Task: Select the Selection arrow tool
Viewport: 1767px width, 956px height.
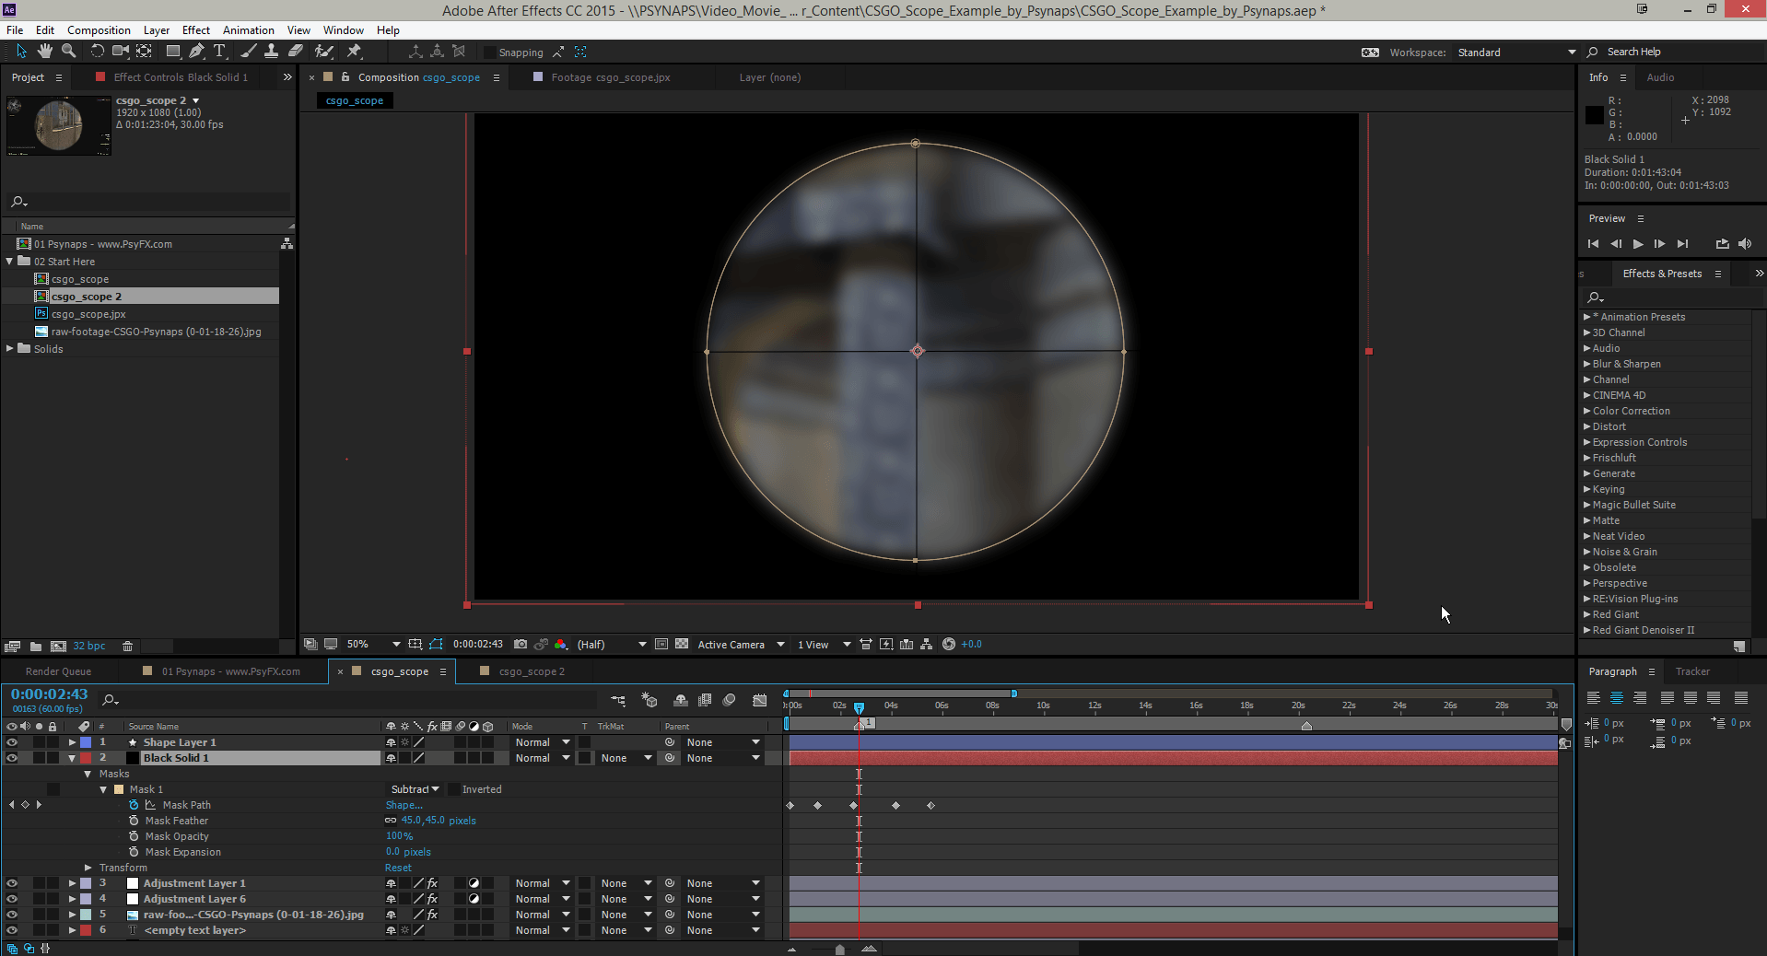Action: [21, 52]
